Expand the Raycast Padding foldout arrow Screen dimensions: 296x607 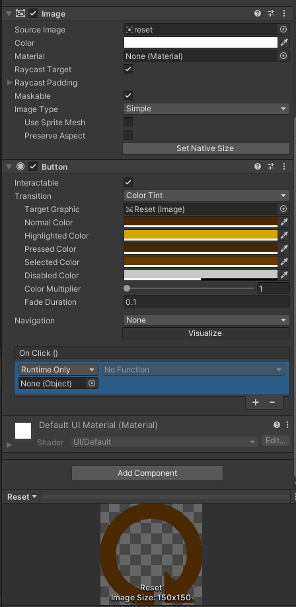point(10,82)
